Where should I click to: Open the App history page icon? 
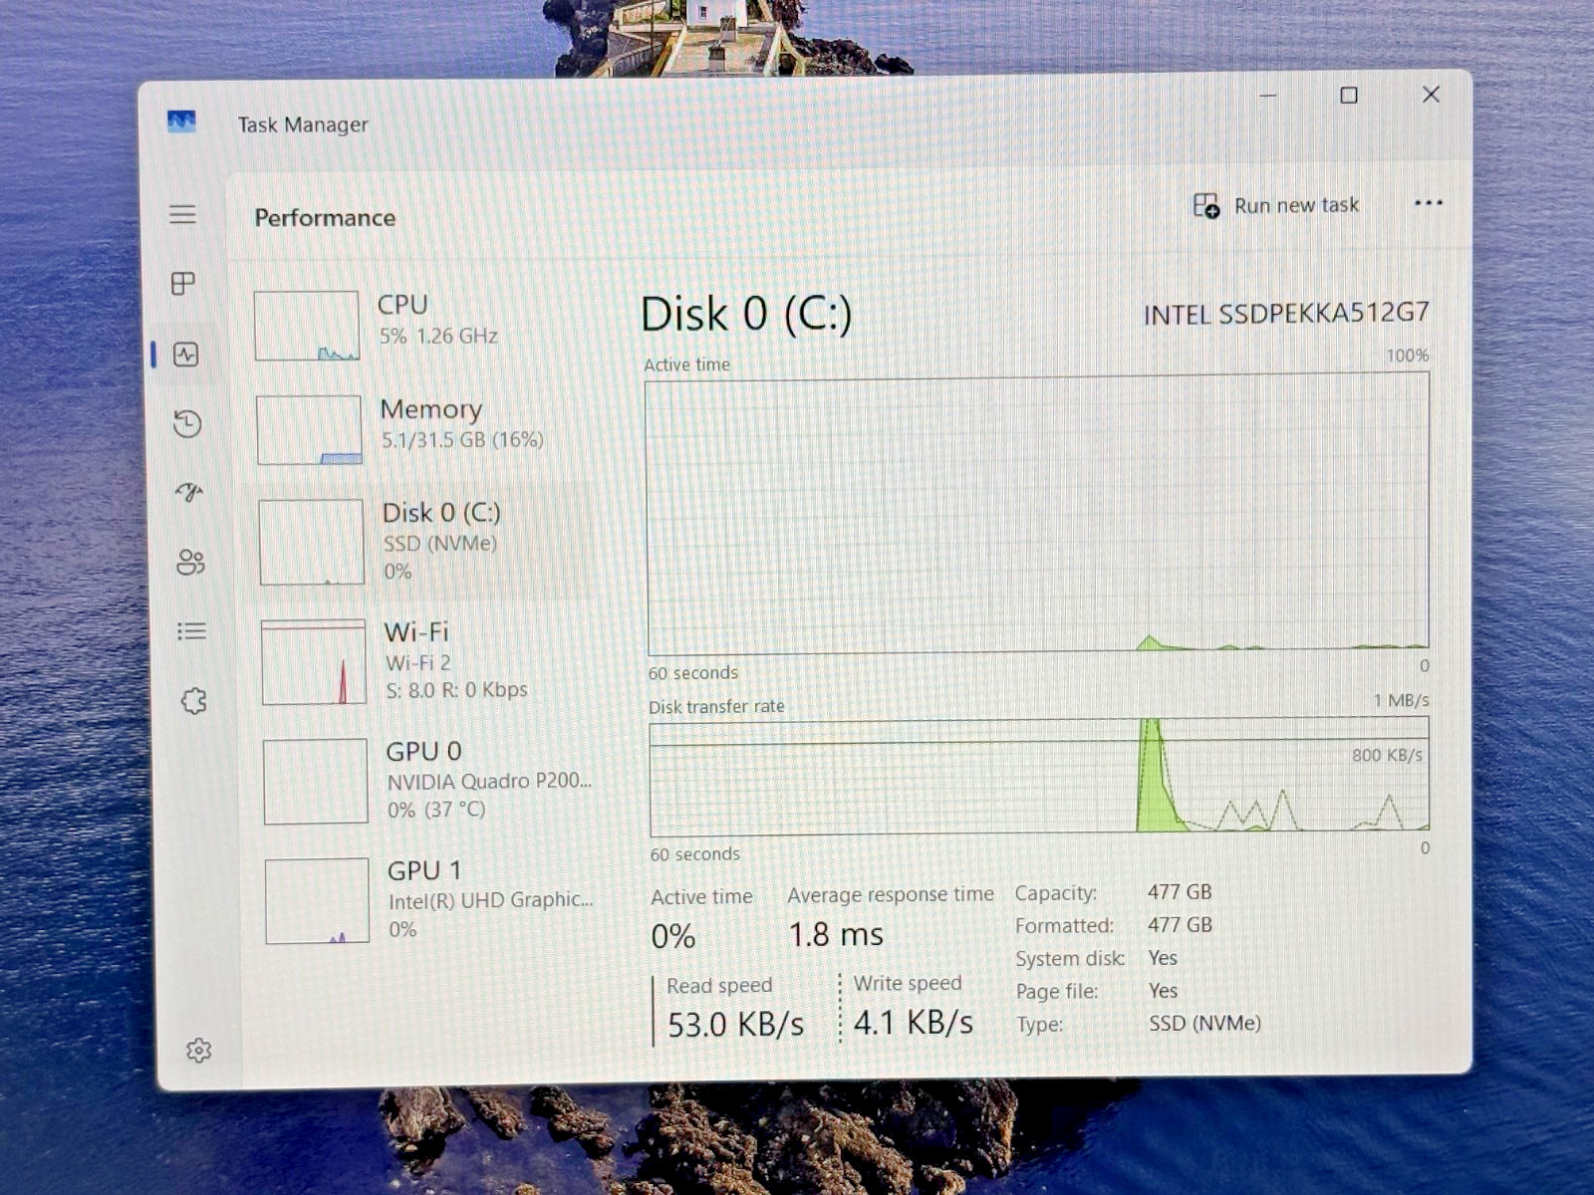click(x=187, y=424)
